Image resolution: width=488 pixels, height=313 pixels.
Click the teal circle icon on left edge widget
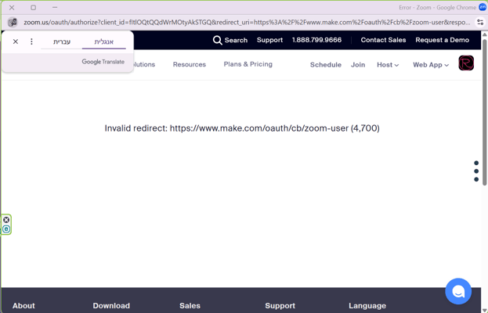tap(6, 229)
